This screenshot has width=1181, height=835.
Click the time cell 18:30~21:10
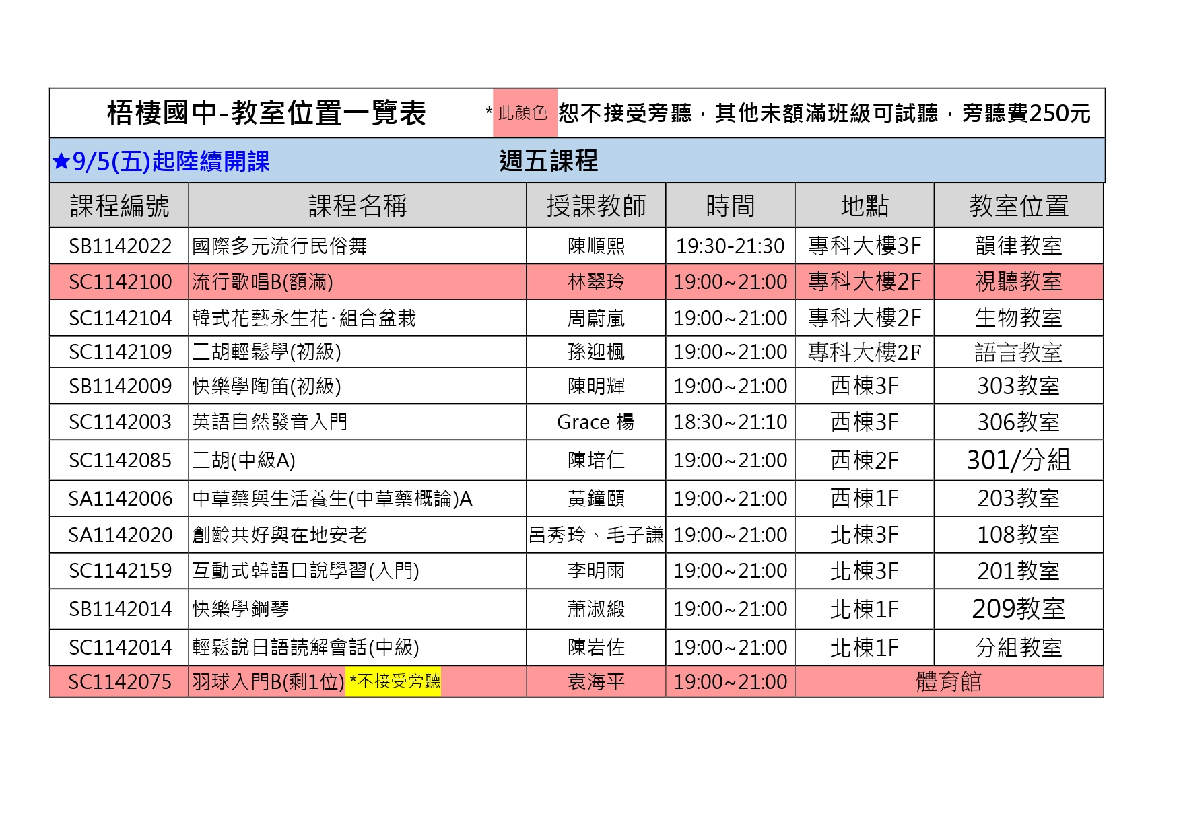pos(730,422)
